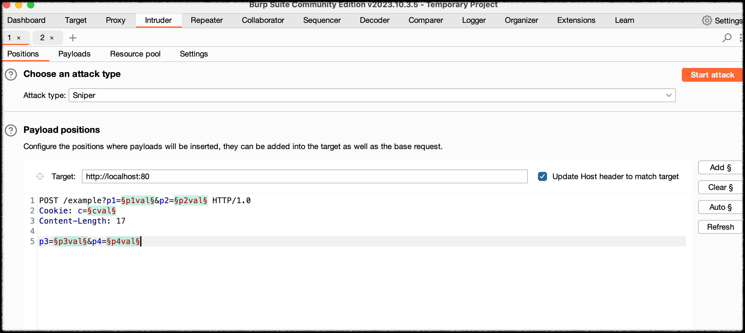The image size is (745, 333).
Task: Click into the Target URL field
Action: coord(304,176)
